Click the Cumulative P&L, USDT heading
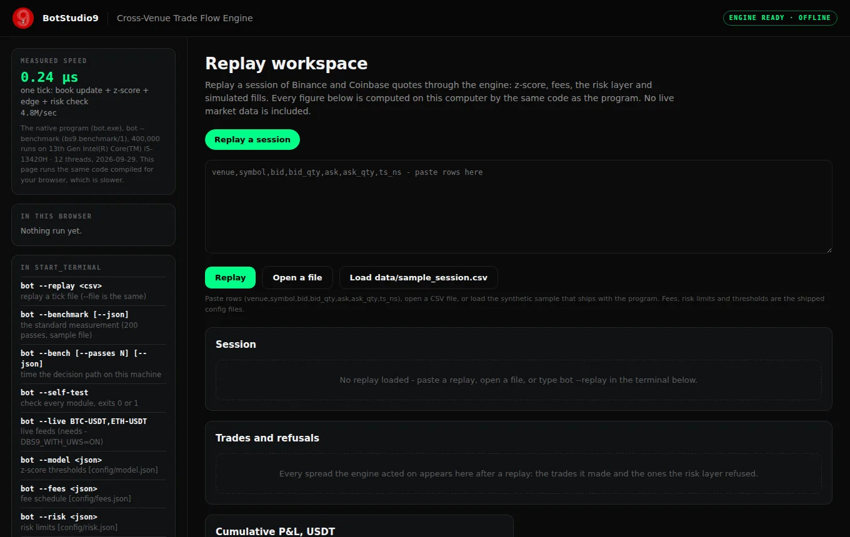850x537 pixels. (x=276, y=531)
